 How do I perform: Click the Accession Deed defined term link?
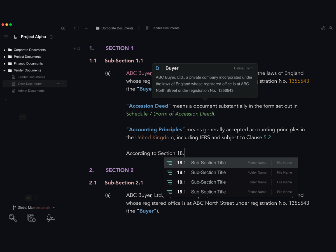pyautogui.click(x=149, y=106)
